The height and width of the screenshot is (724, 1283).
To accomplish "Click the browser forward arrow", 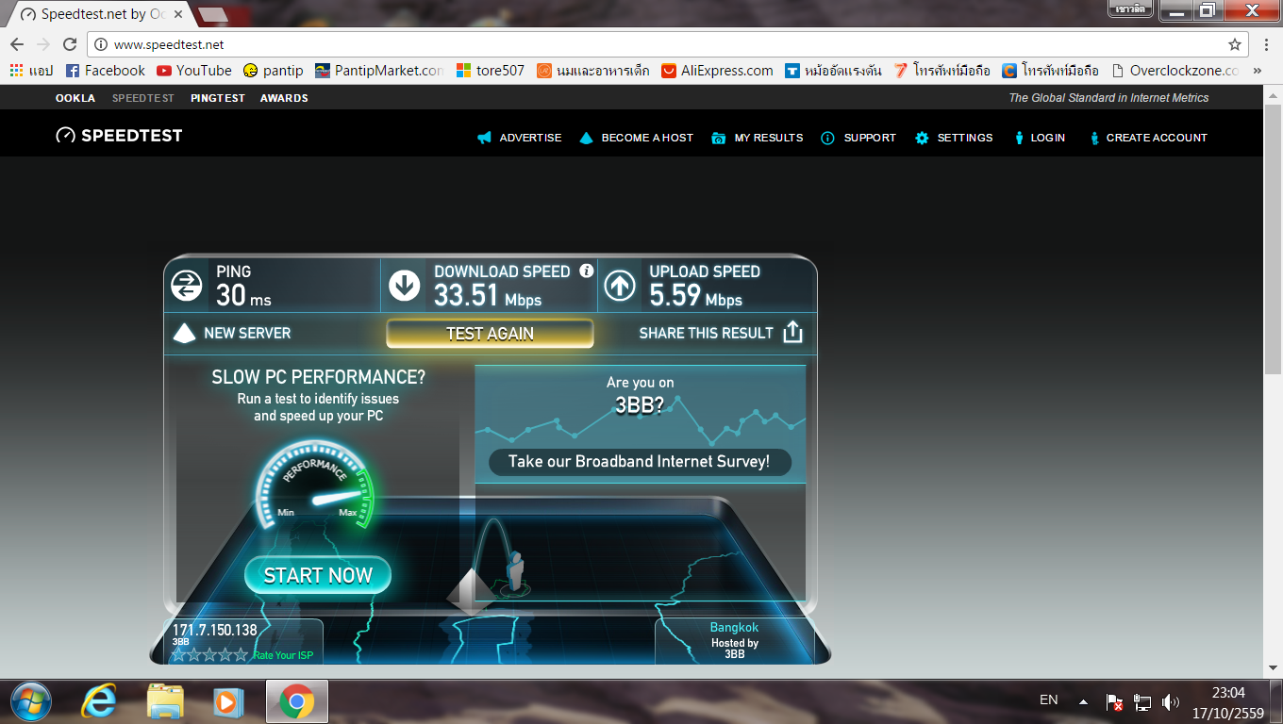I will point(43,44).
